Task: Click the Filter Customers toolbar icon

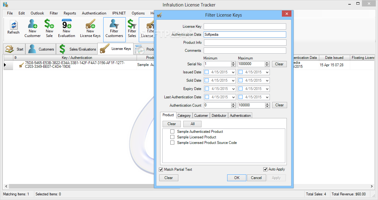Action: 114,24
